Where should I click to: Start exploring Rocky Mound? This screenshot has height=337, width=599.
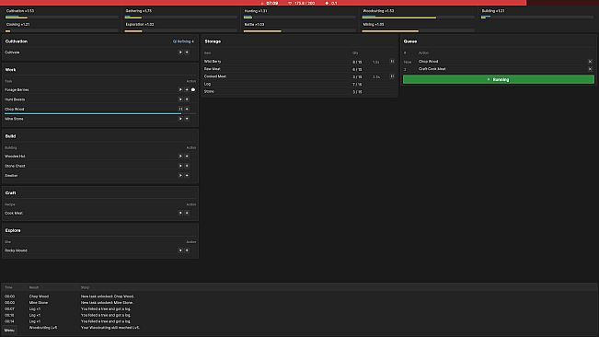[x=180, y=250]
